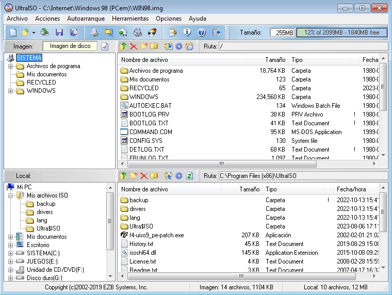Screen dimensions: 392x295
Task: Click red X delete in local toolbar
Action: tap(144, 176)
